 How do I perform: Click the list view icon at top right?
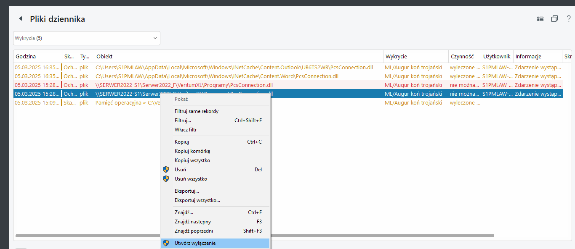click(x=540, y=19)
